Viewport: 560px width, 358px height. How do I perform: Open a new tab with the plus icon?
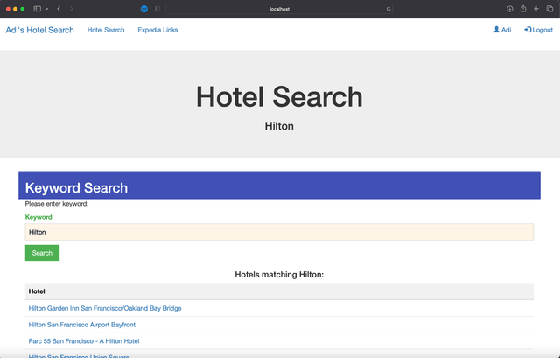[536, 9]
